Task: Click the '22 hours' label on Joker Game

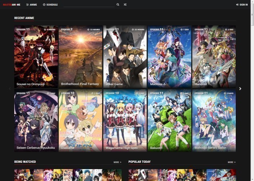Action: [138, 30]
